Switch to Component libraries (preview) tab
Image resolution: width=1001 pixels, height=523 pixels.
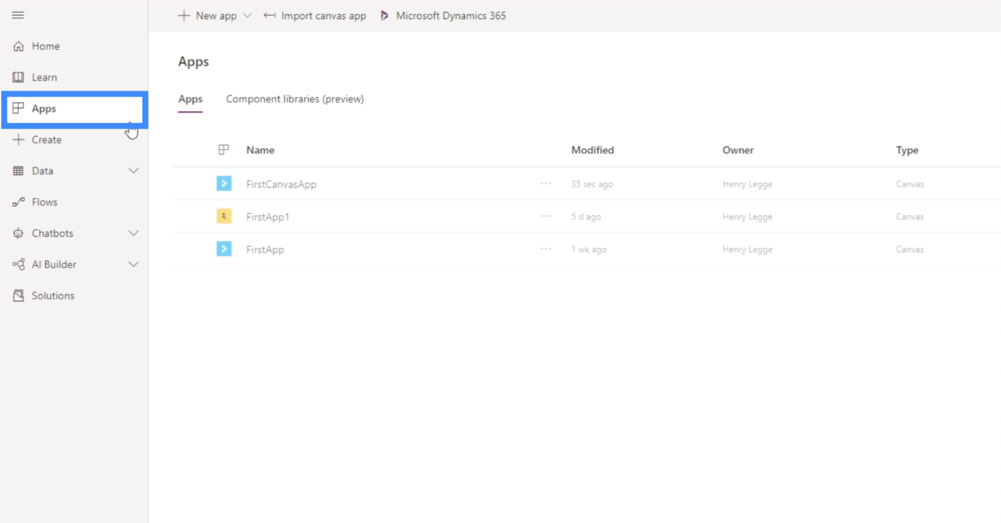point(295,99)
